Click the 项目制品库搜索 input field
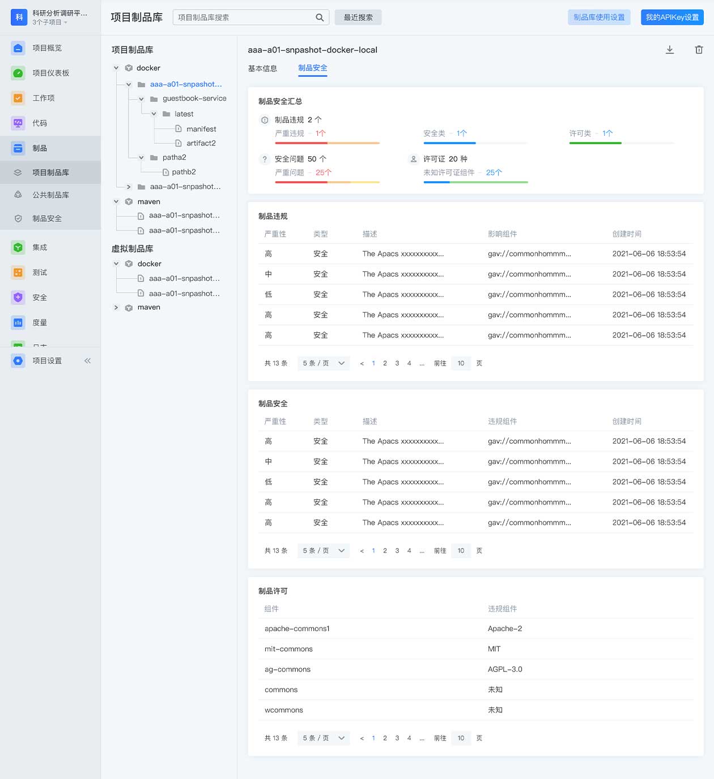 tap(245, 18)
